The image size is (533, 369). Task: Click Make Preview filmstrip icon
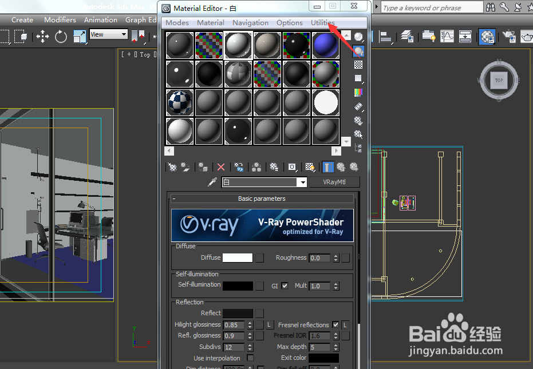tap(358, 106)
